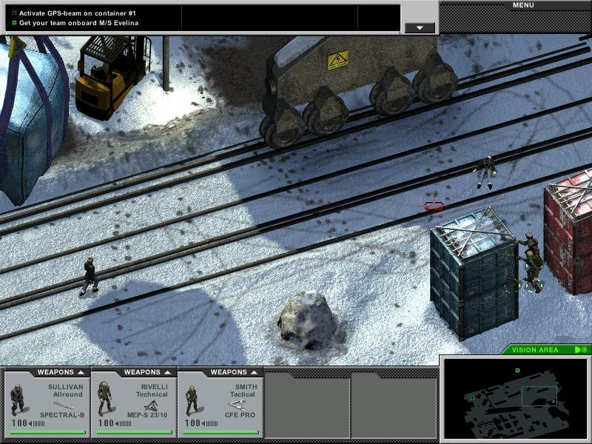Expand the objectives list with down arrow
The image size is (592, 444).
pos(420,28)
